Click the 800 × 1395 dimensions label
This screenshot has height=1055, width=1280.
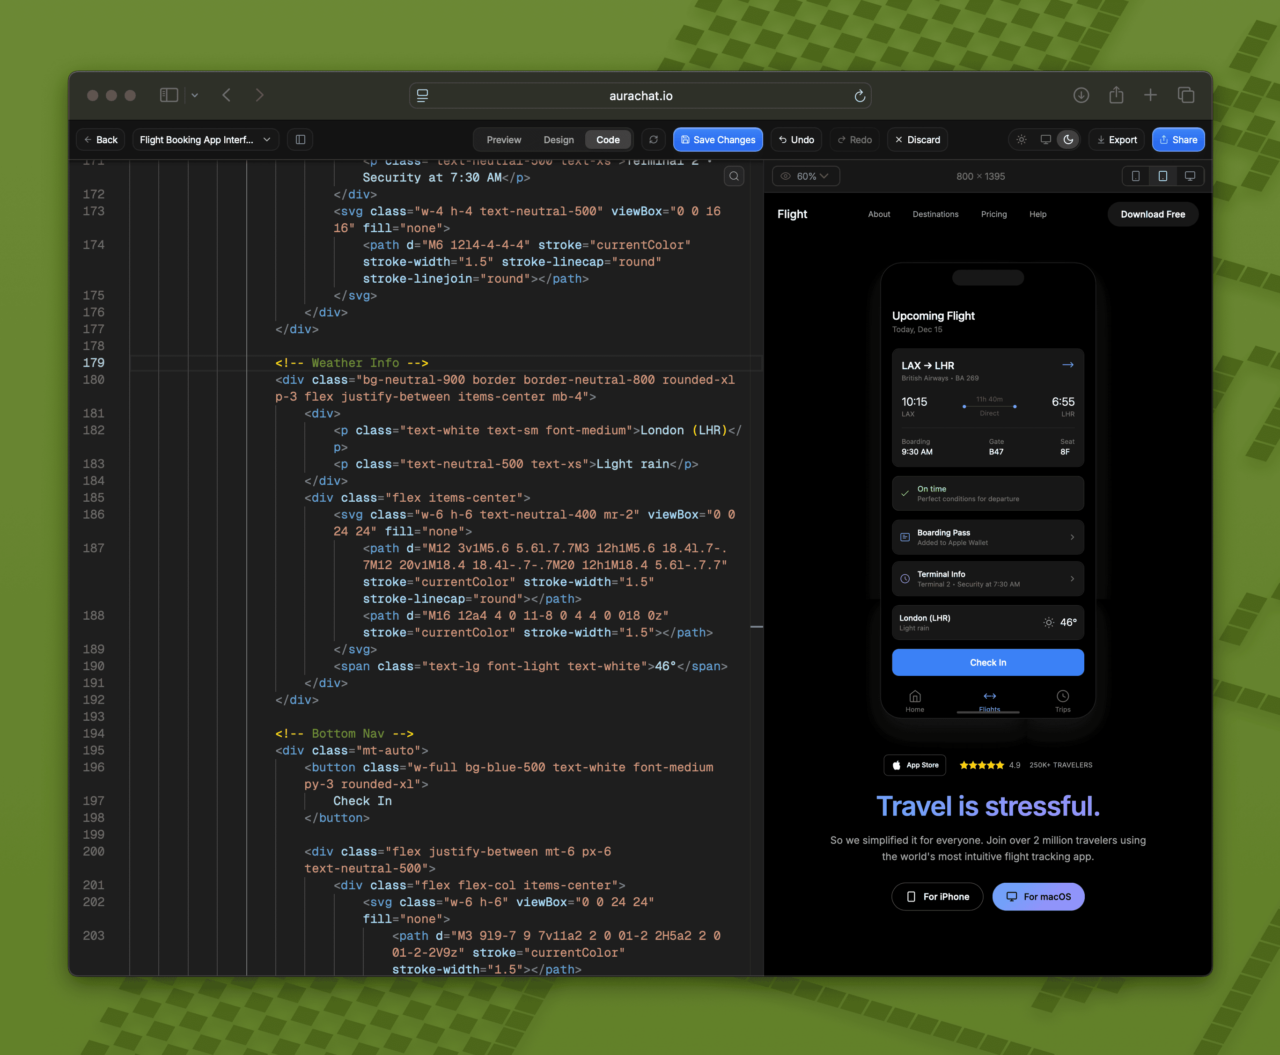[x=980, y=176]
